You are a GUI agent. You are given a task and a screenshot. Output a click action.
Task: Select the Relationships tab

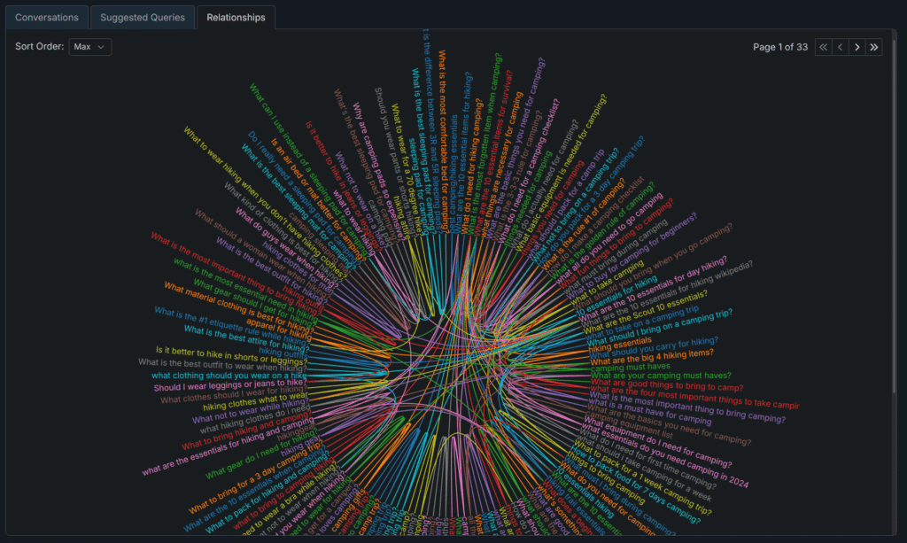236,17
